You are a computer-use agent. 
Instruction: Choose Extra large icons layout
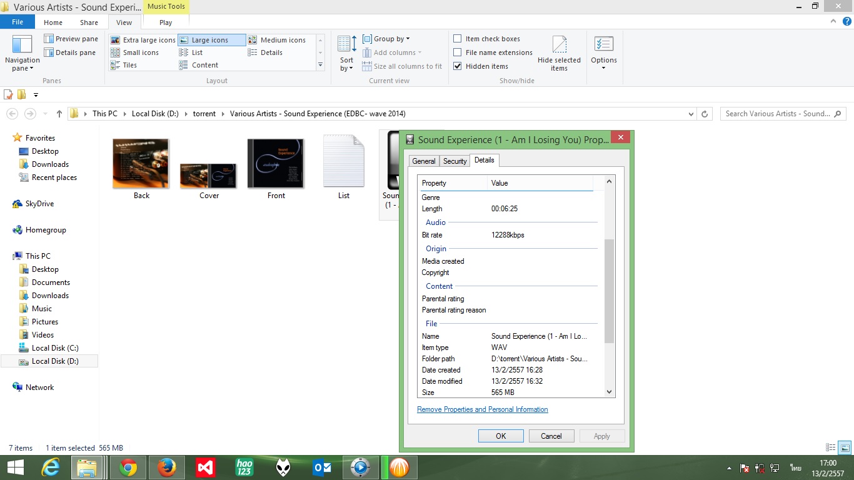143,40
